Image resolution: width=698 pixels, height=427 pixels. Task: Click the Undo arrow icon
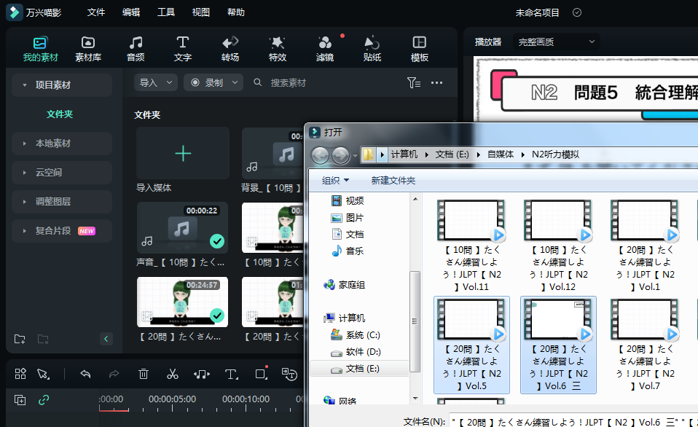click(x=85, y=374)
